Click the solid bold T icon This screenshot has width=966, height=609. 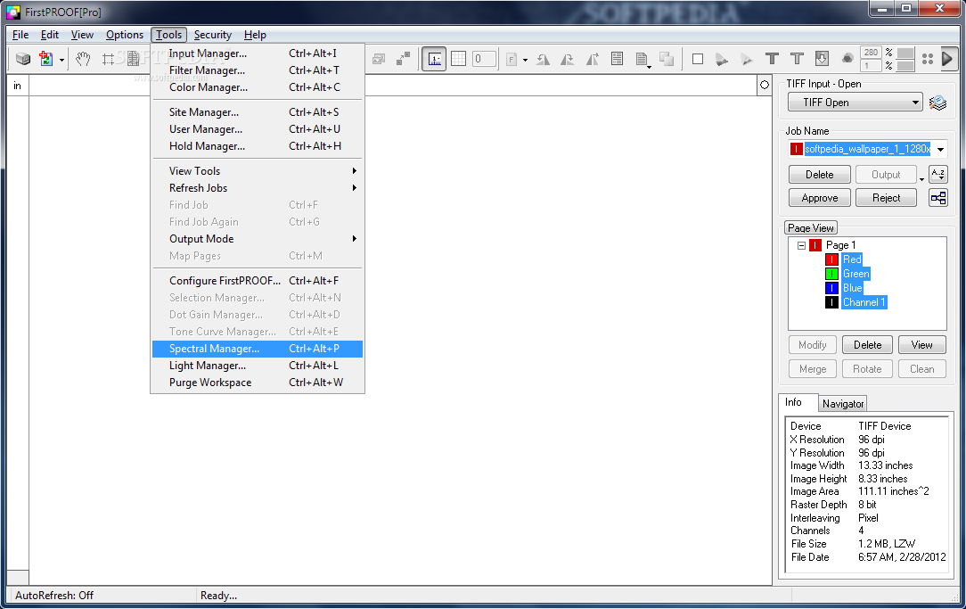[x=772, y=59]
